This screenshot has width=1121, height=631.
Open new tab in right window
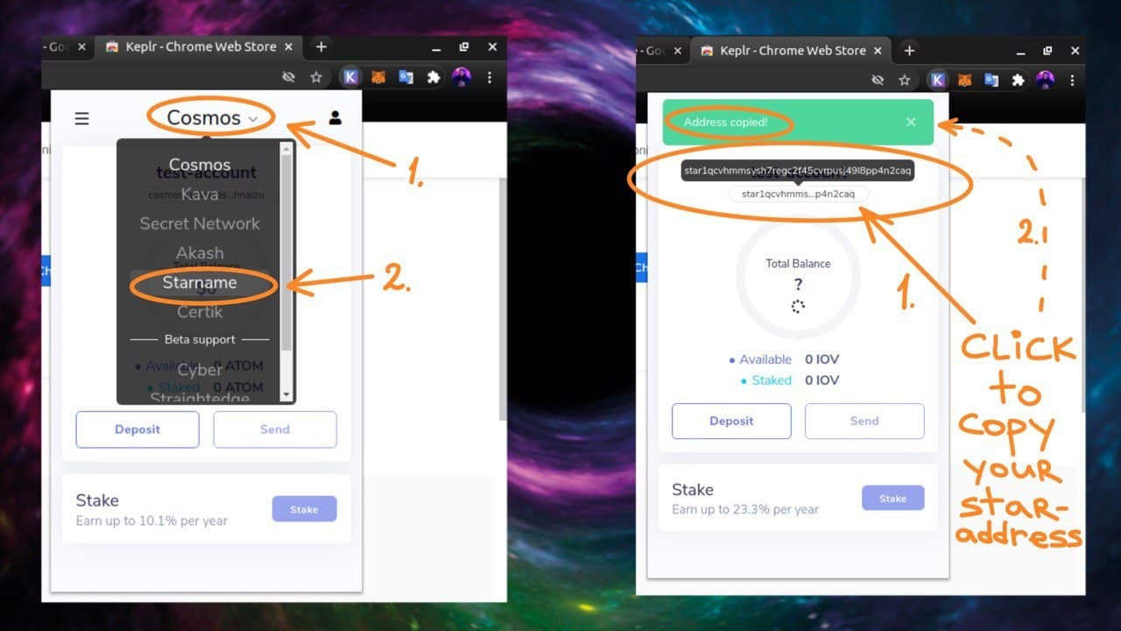(x=909, y=50)
